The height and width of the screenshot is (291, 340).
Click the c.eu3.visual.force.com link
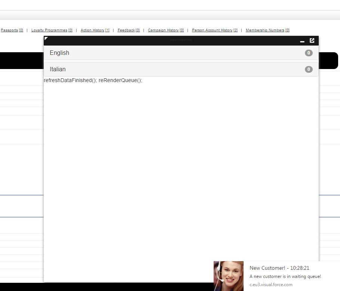pyautogui.click(x=271, y=284)
